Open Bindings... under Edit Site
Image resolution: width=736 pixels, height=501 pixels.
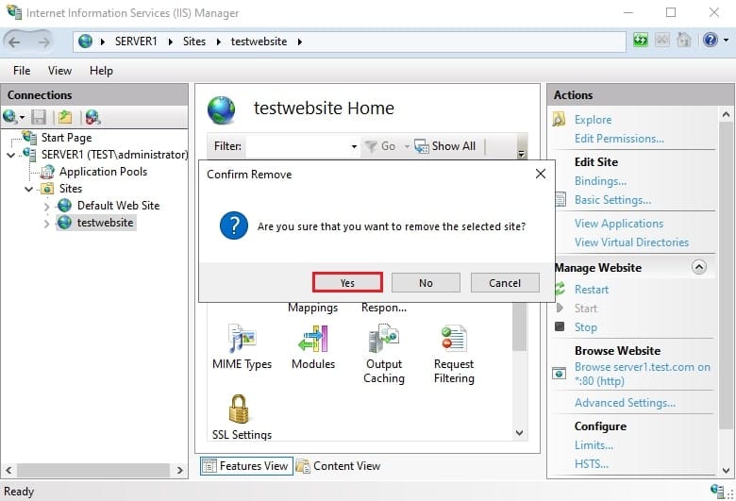tap(600, 181)
